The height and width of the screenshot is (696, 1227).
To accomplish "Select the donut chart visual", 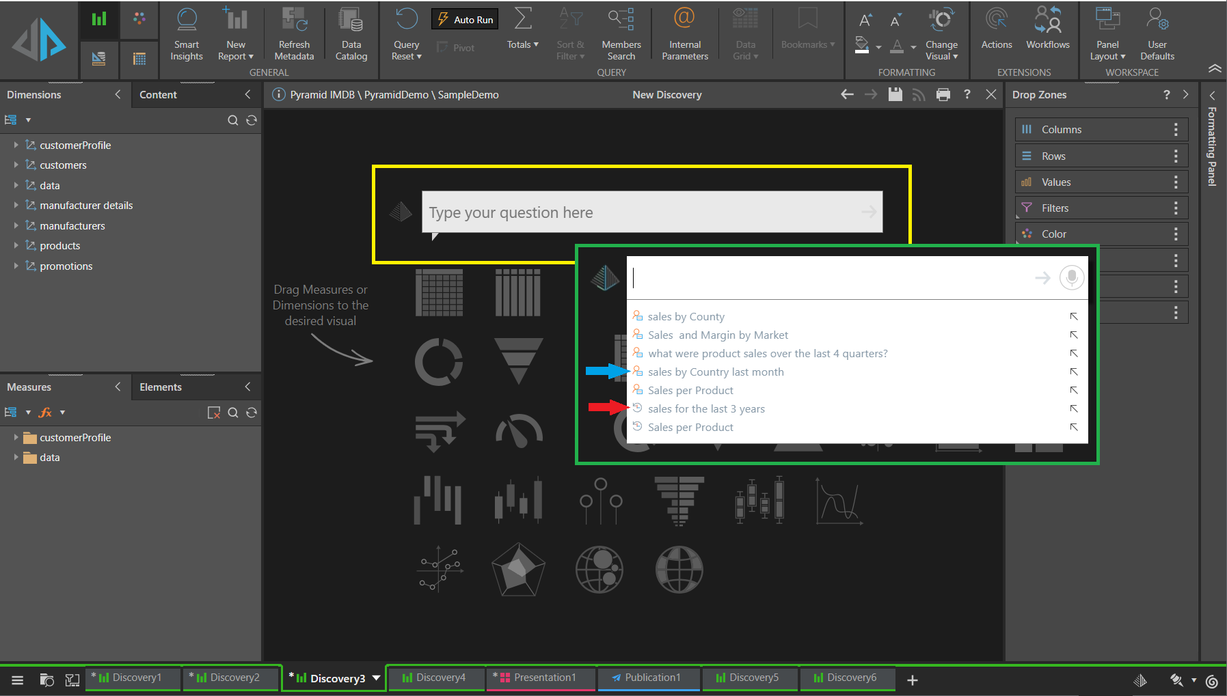I will tap(439, 361).
